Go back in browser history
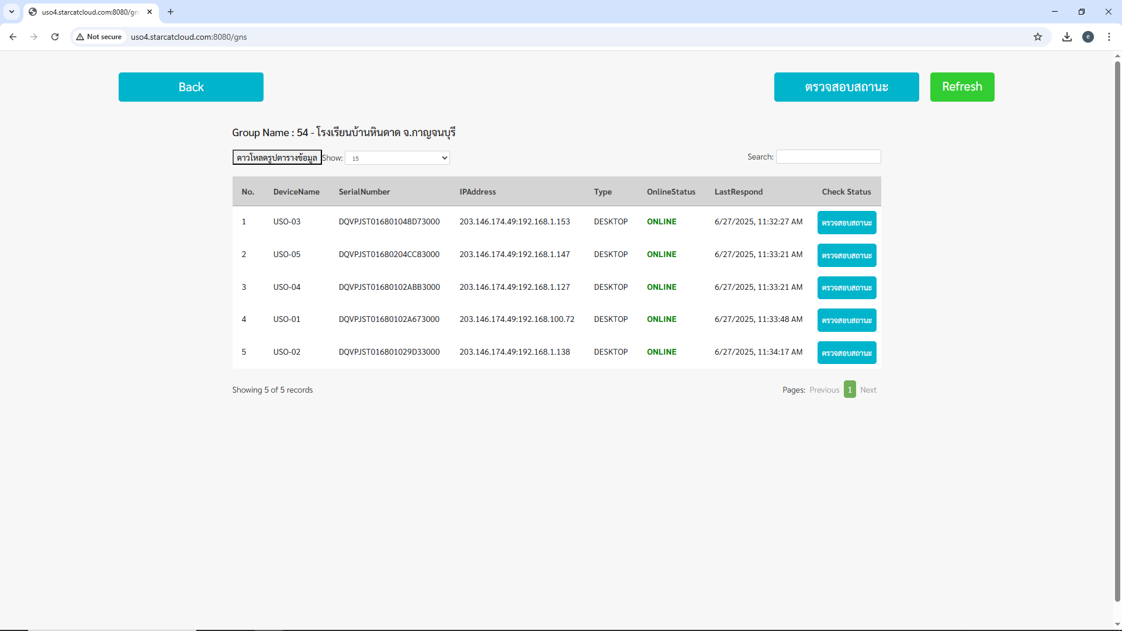 click(x=13, y=37)
